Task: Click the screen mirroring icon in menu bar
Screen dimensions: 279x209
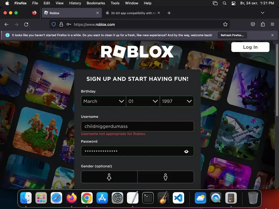Action: coord(215,3)
